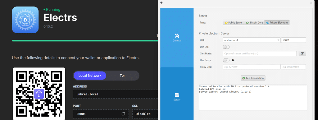This screenshot has width=318, height=120.
Task: Click the Umbrel logo in QR code
Action: (39, 94)
